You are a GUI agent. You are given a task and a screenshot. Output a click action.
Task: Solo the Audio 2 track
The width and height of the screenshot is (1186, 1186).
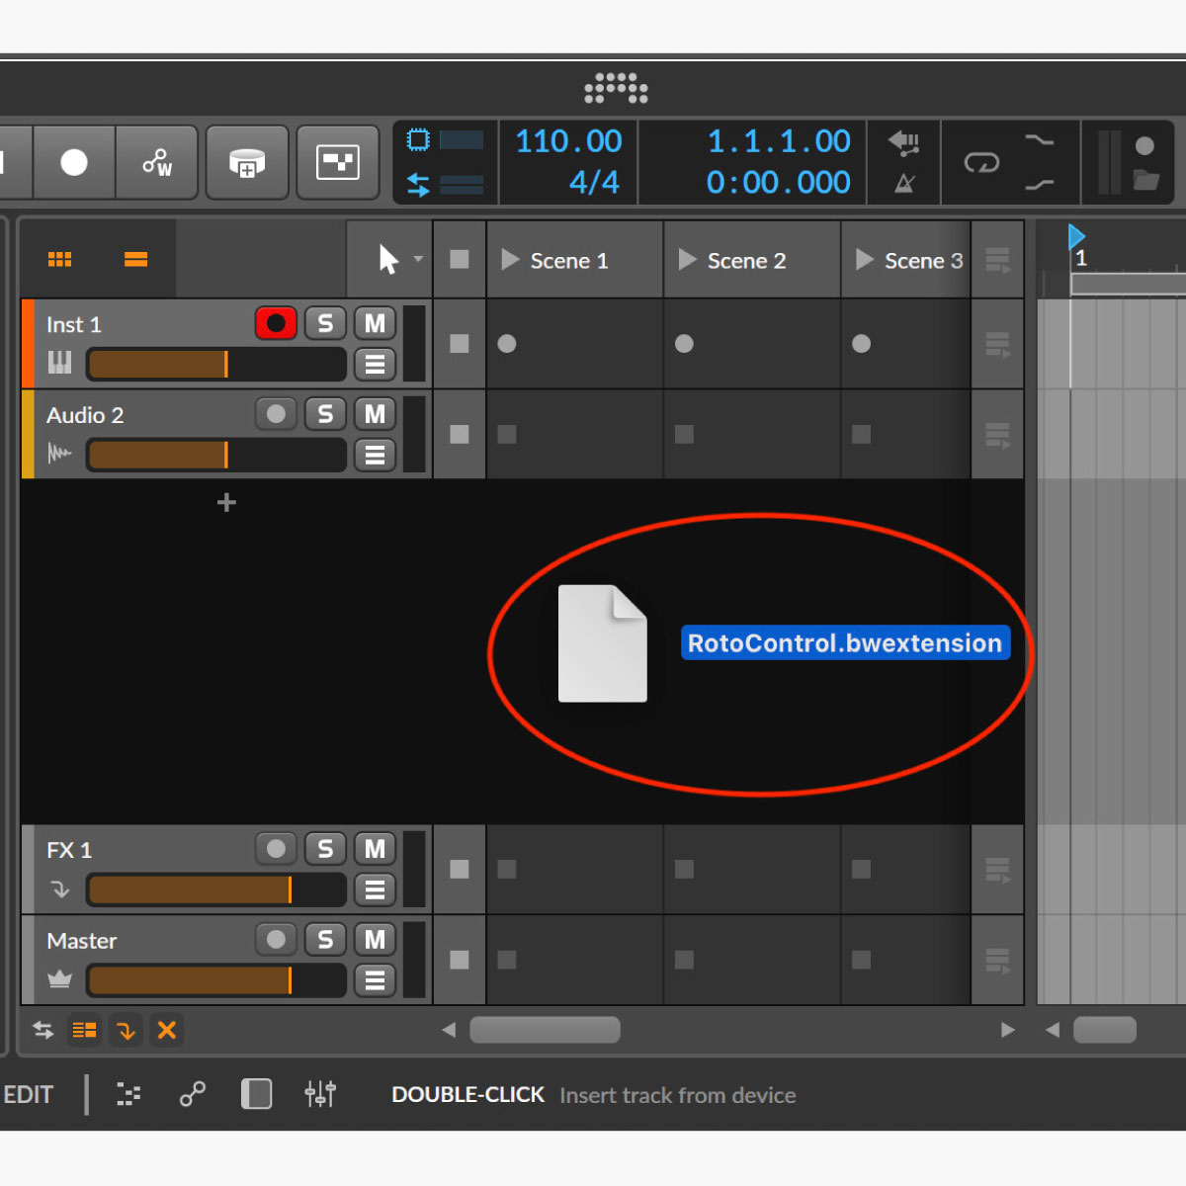pos(325,414)
